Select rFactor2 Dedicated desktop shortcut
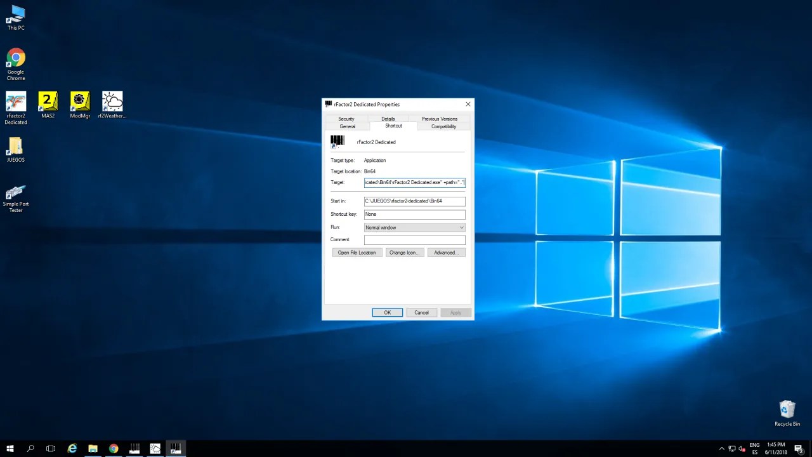Viewport: 812px width, 457px height. [16, 109]
